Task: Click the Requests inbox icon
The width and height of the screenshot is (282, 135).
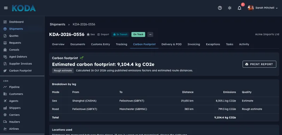Action: [5, 43]
